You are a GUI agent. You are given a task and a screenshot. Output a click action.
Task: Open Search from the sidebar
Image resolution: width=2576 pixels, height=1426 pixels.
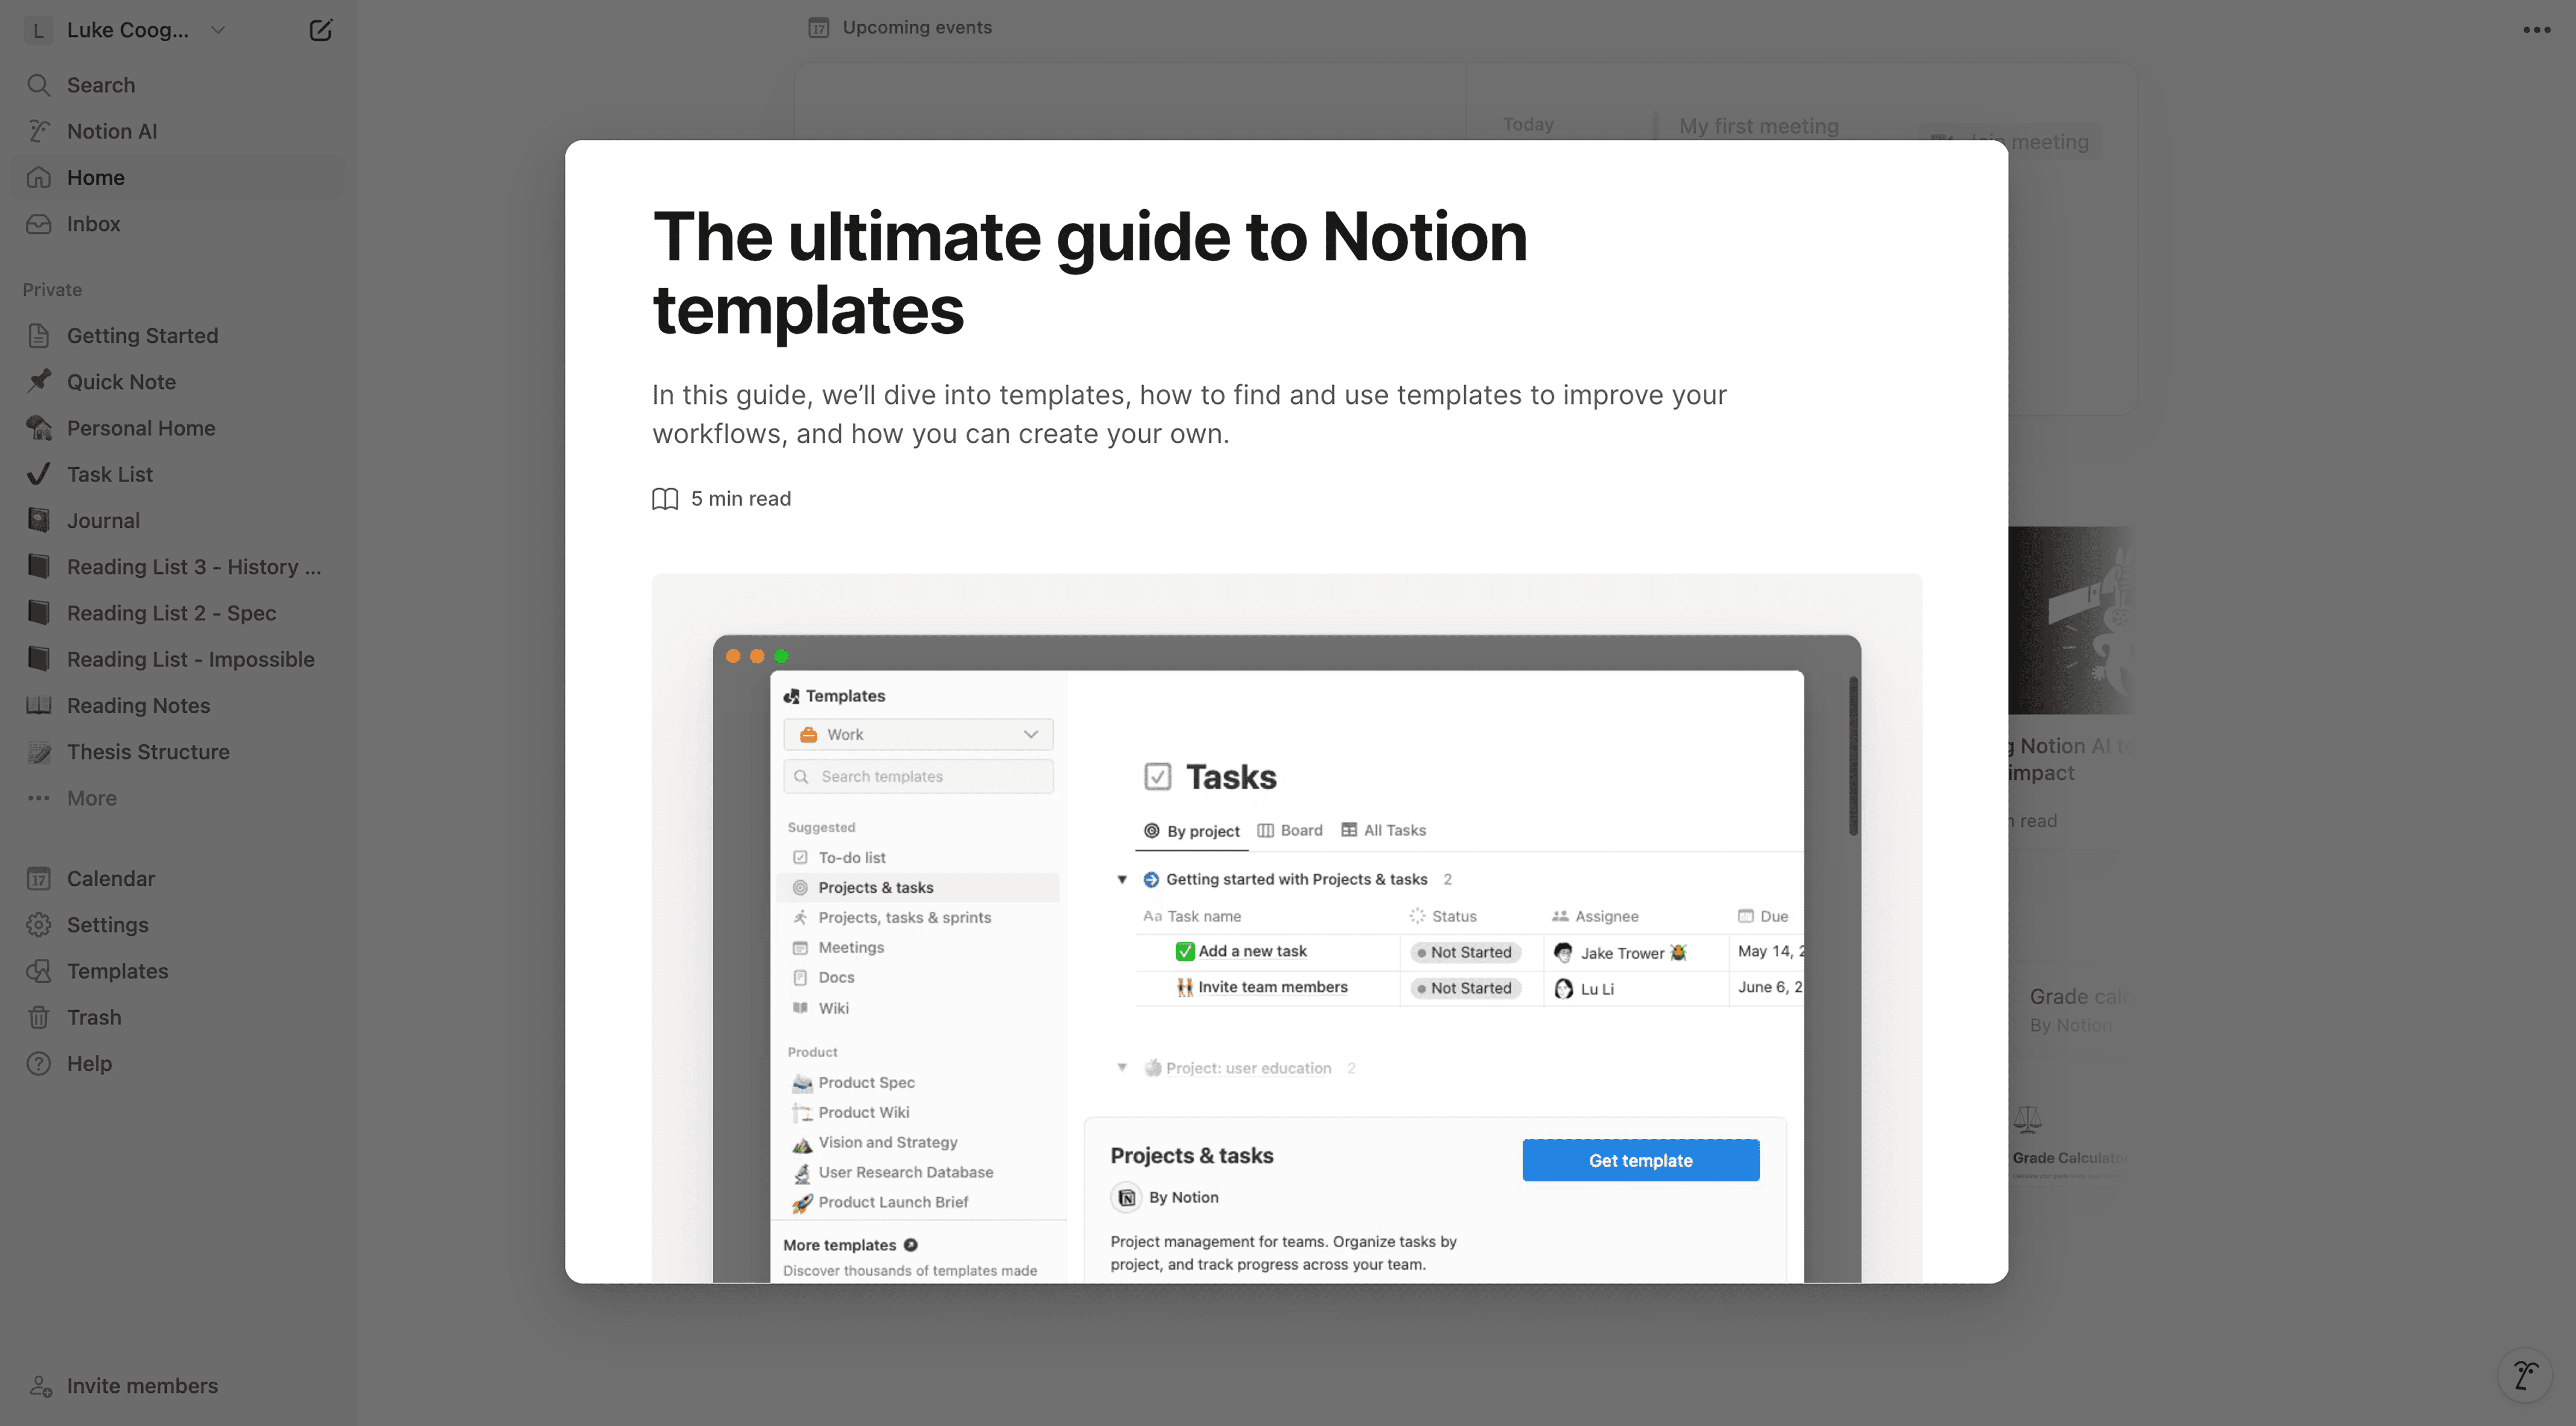coord(100,85)
